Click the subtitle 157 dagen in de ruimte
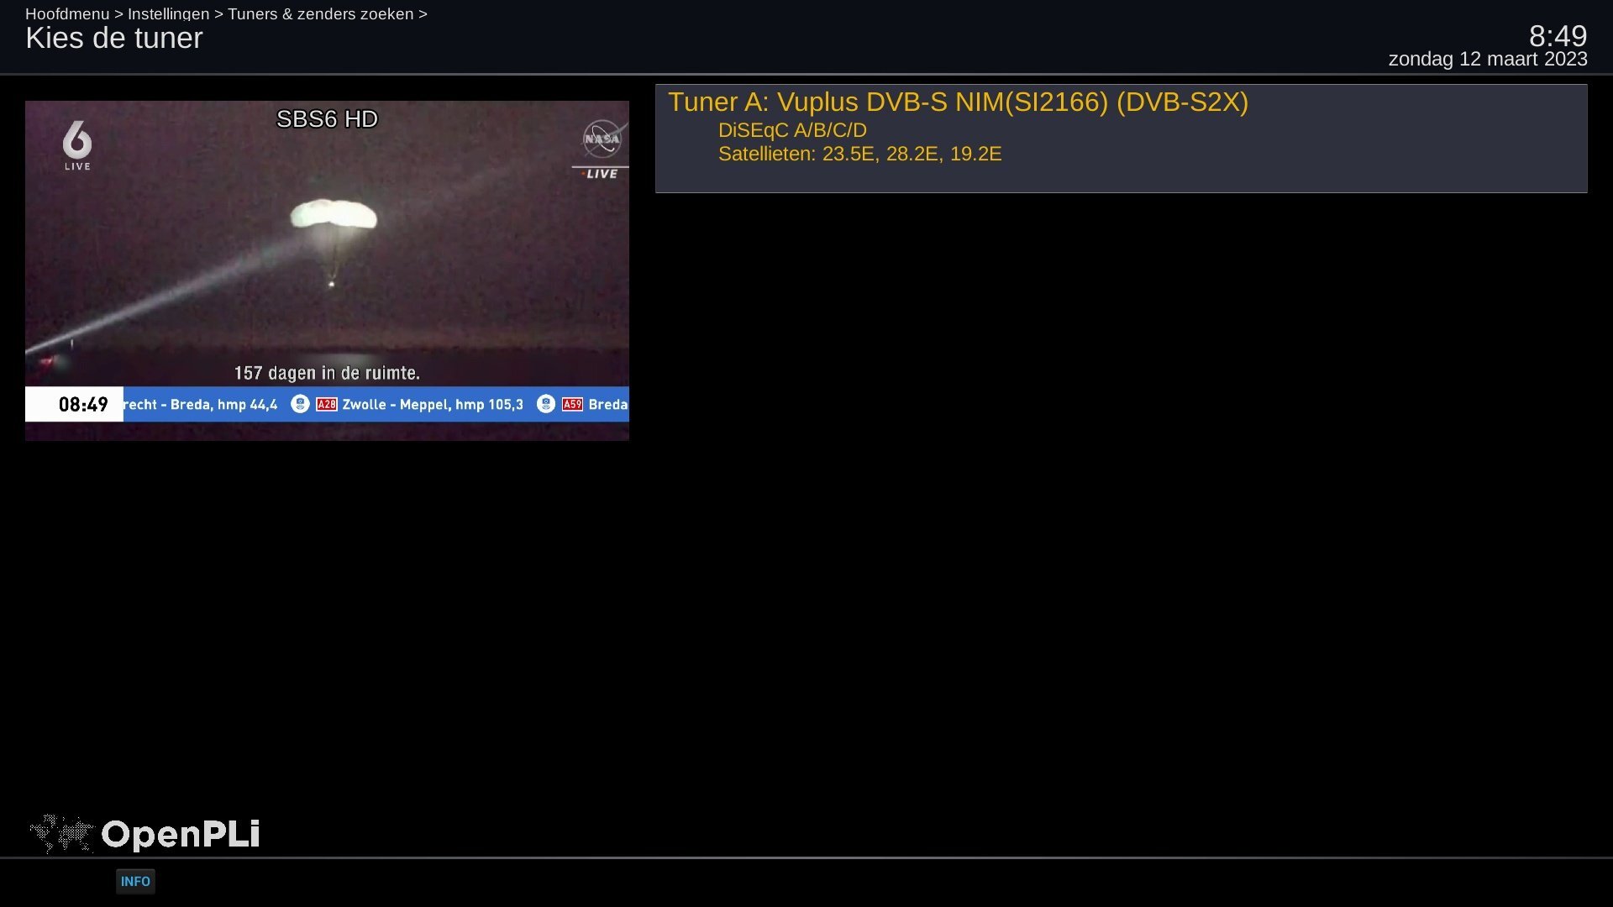Image resolution: width=1613 pixels, height=907 pixels. pos(327,373)
